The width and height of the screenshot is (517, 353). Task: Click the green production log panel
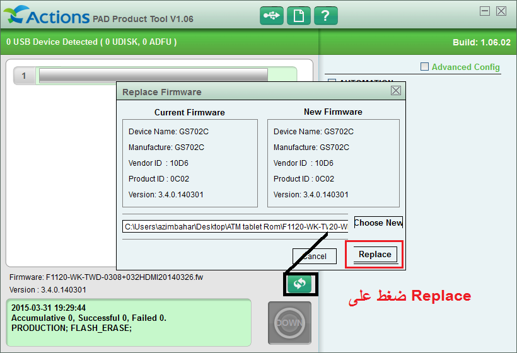(x=129, y=322)
